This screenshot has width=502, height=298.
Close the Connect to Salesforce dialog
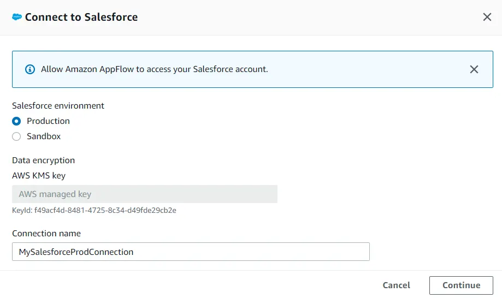pos(487,17)
